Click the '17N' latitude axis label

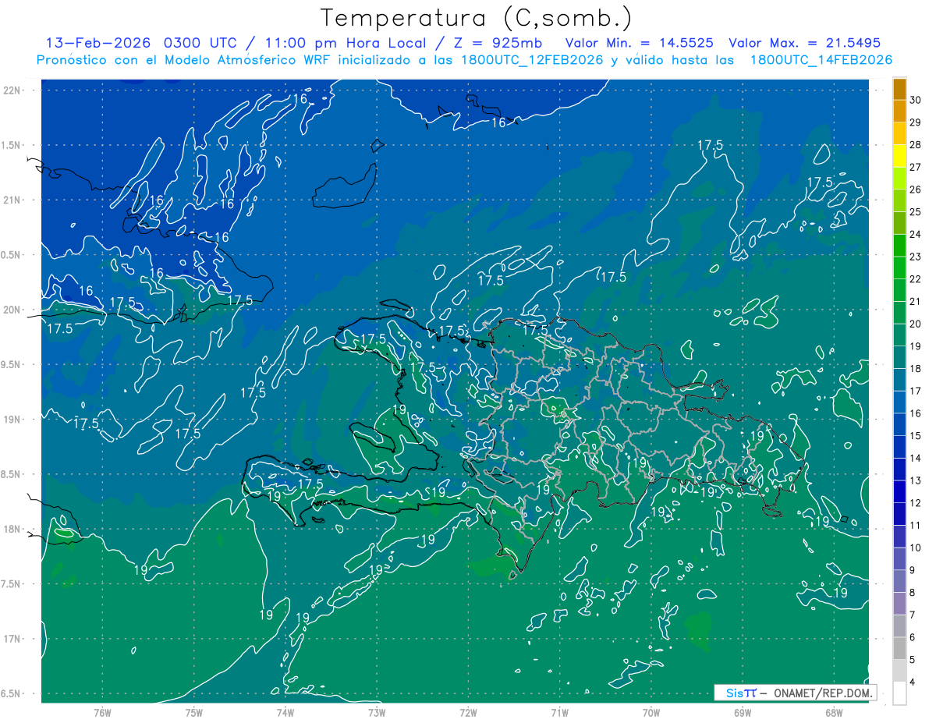coord(13,640)
